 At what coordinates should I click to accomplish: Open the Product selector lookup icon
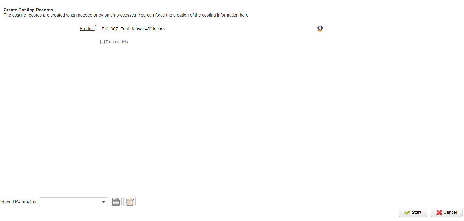tap(320, 29)
